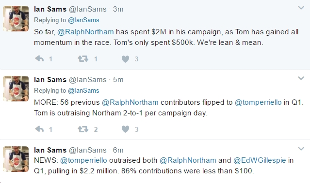This screenshot has height=183, width=310.
Task: Like the tweet about outraising Northam 2-to-1
Action: pyautogui.click(x=125, y=129)
